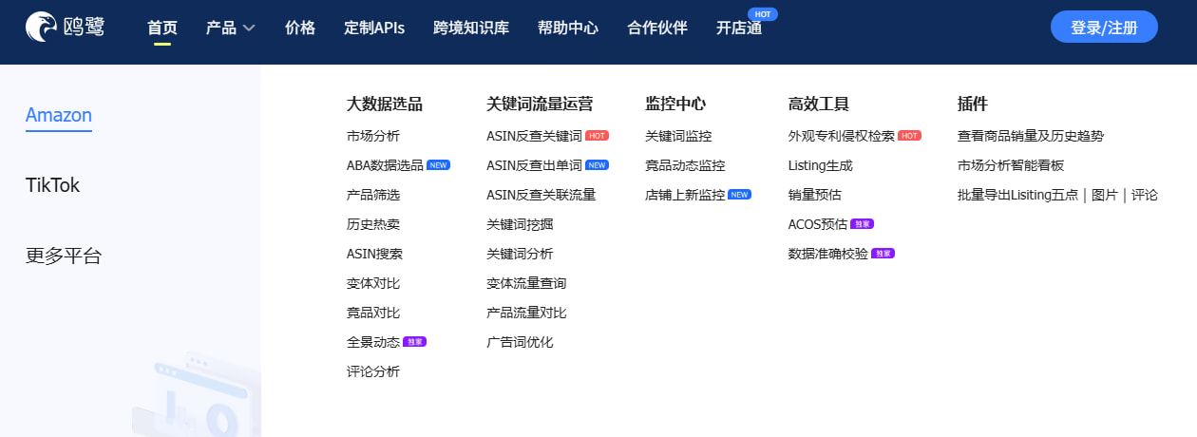Click the 高效工具 column heading
1197x437 pixels.
819,104
